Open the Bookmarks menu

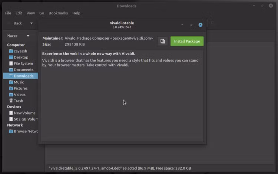[x=58, y=13]
